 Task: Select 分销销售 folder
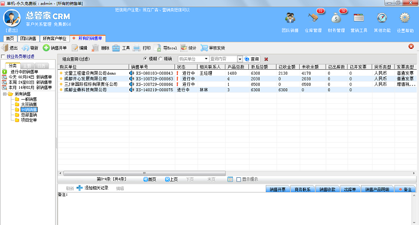click(x=26, y=110)
